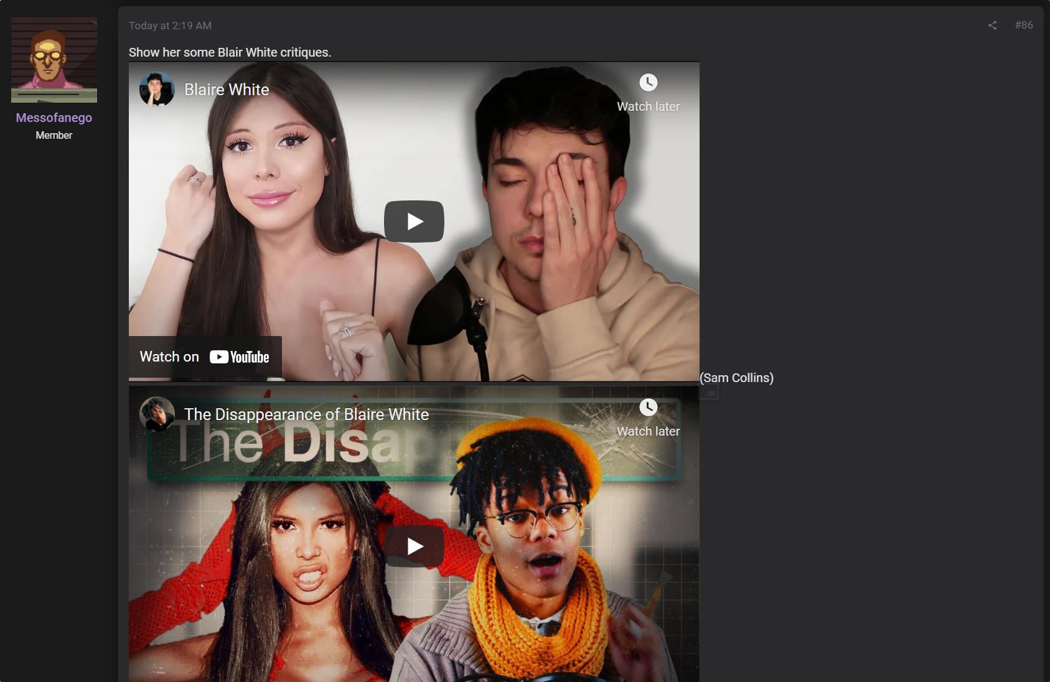
Task: Click the (Sam Collins) text
Action: [x=737, y=378]
